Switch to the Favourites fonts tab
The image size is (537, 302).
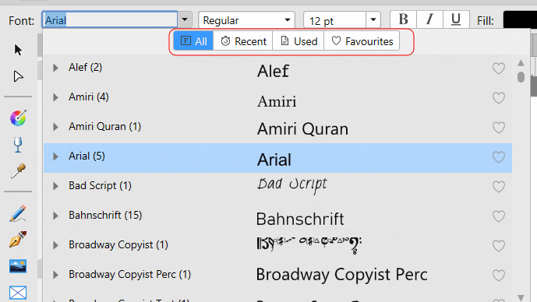tap(362, 41)
